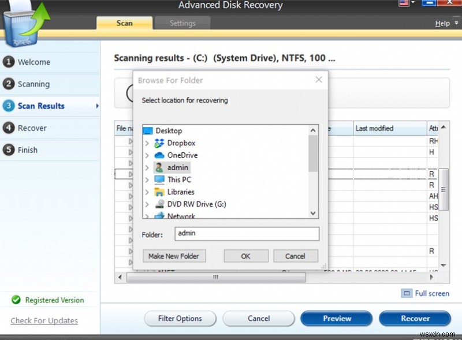Select the Dropbox folder
This screenshot has height=340, width=462.
(x=181, y=143)
